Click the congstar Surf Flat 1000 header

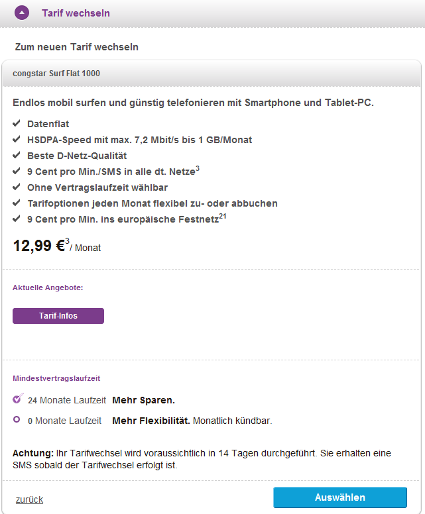(x=56, y=74)
